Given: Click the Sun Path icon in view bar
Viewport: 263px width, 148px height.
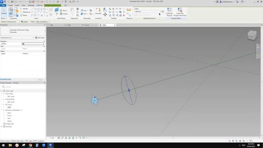Looking at the screenshot, I should click(66, 138).
